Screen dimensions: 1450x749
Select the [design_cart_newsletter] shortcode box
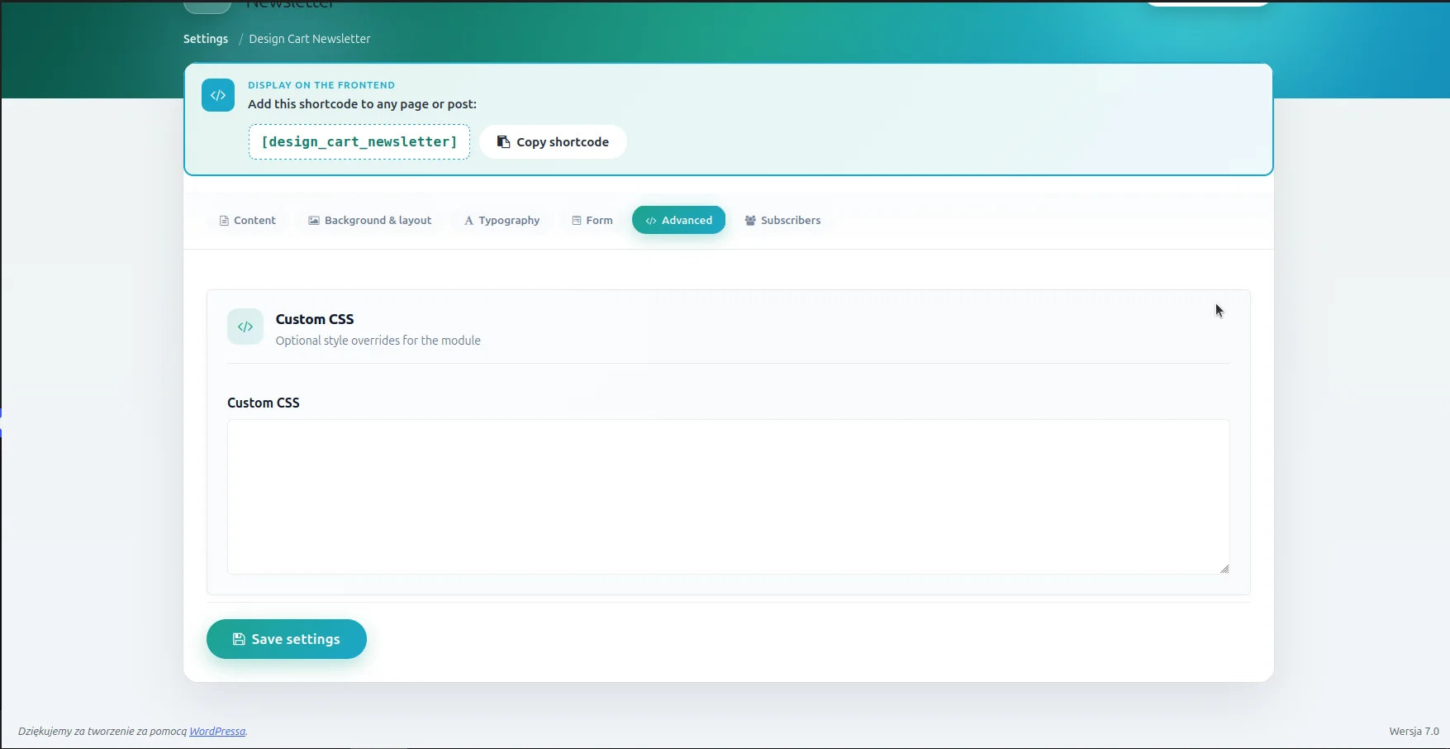click(x=359, y=142)
